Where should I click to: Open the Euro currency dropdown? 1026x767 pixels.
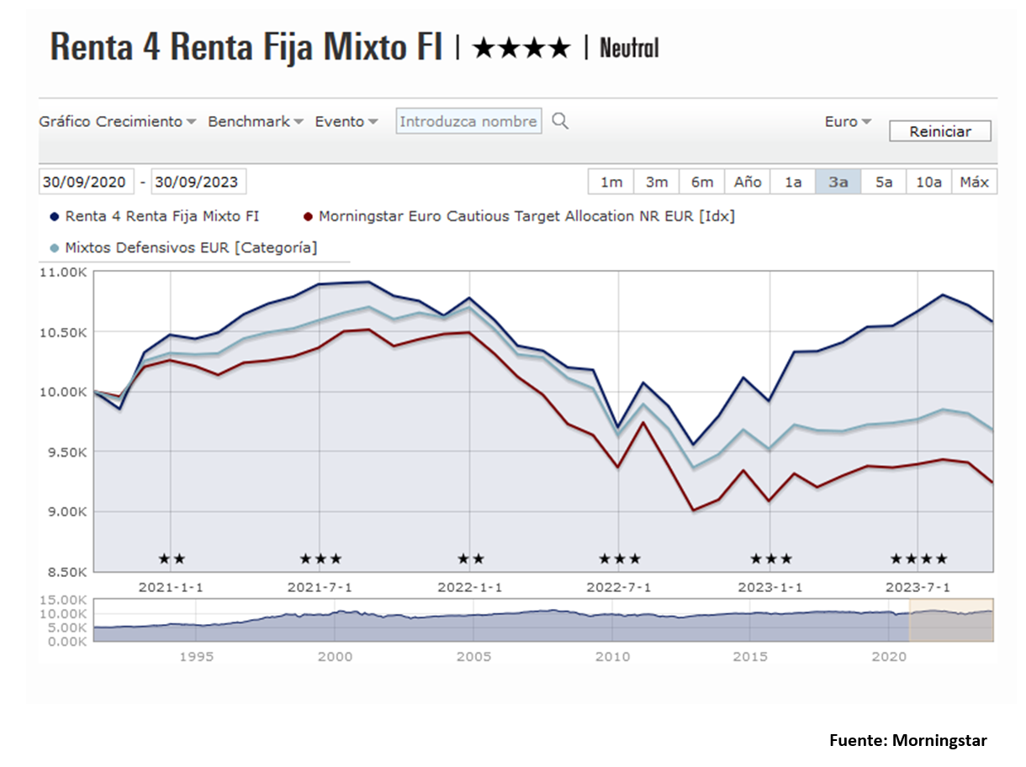(848, 121)
